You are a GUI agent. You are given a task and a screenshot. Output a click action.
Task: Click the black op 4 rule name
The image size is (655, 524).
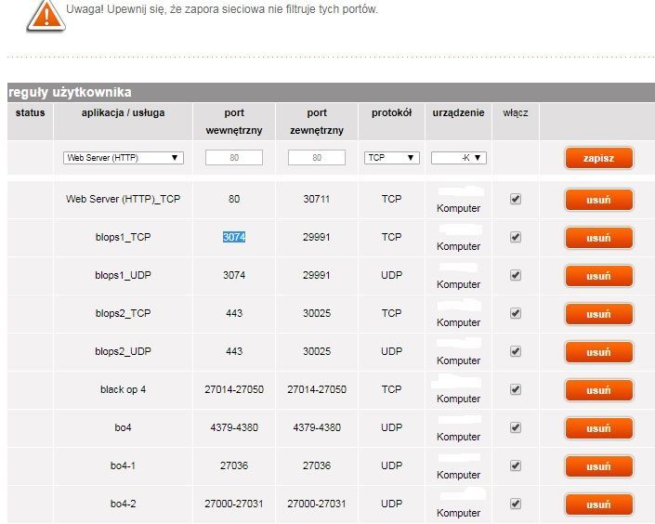pyautogui.click(x=123, y=389)
